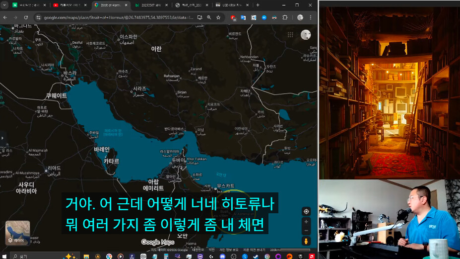Open the Google account avatar on map
The image size is (460, 259).
pos(306,35)
